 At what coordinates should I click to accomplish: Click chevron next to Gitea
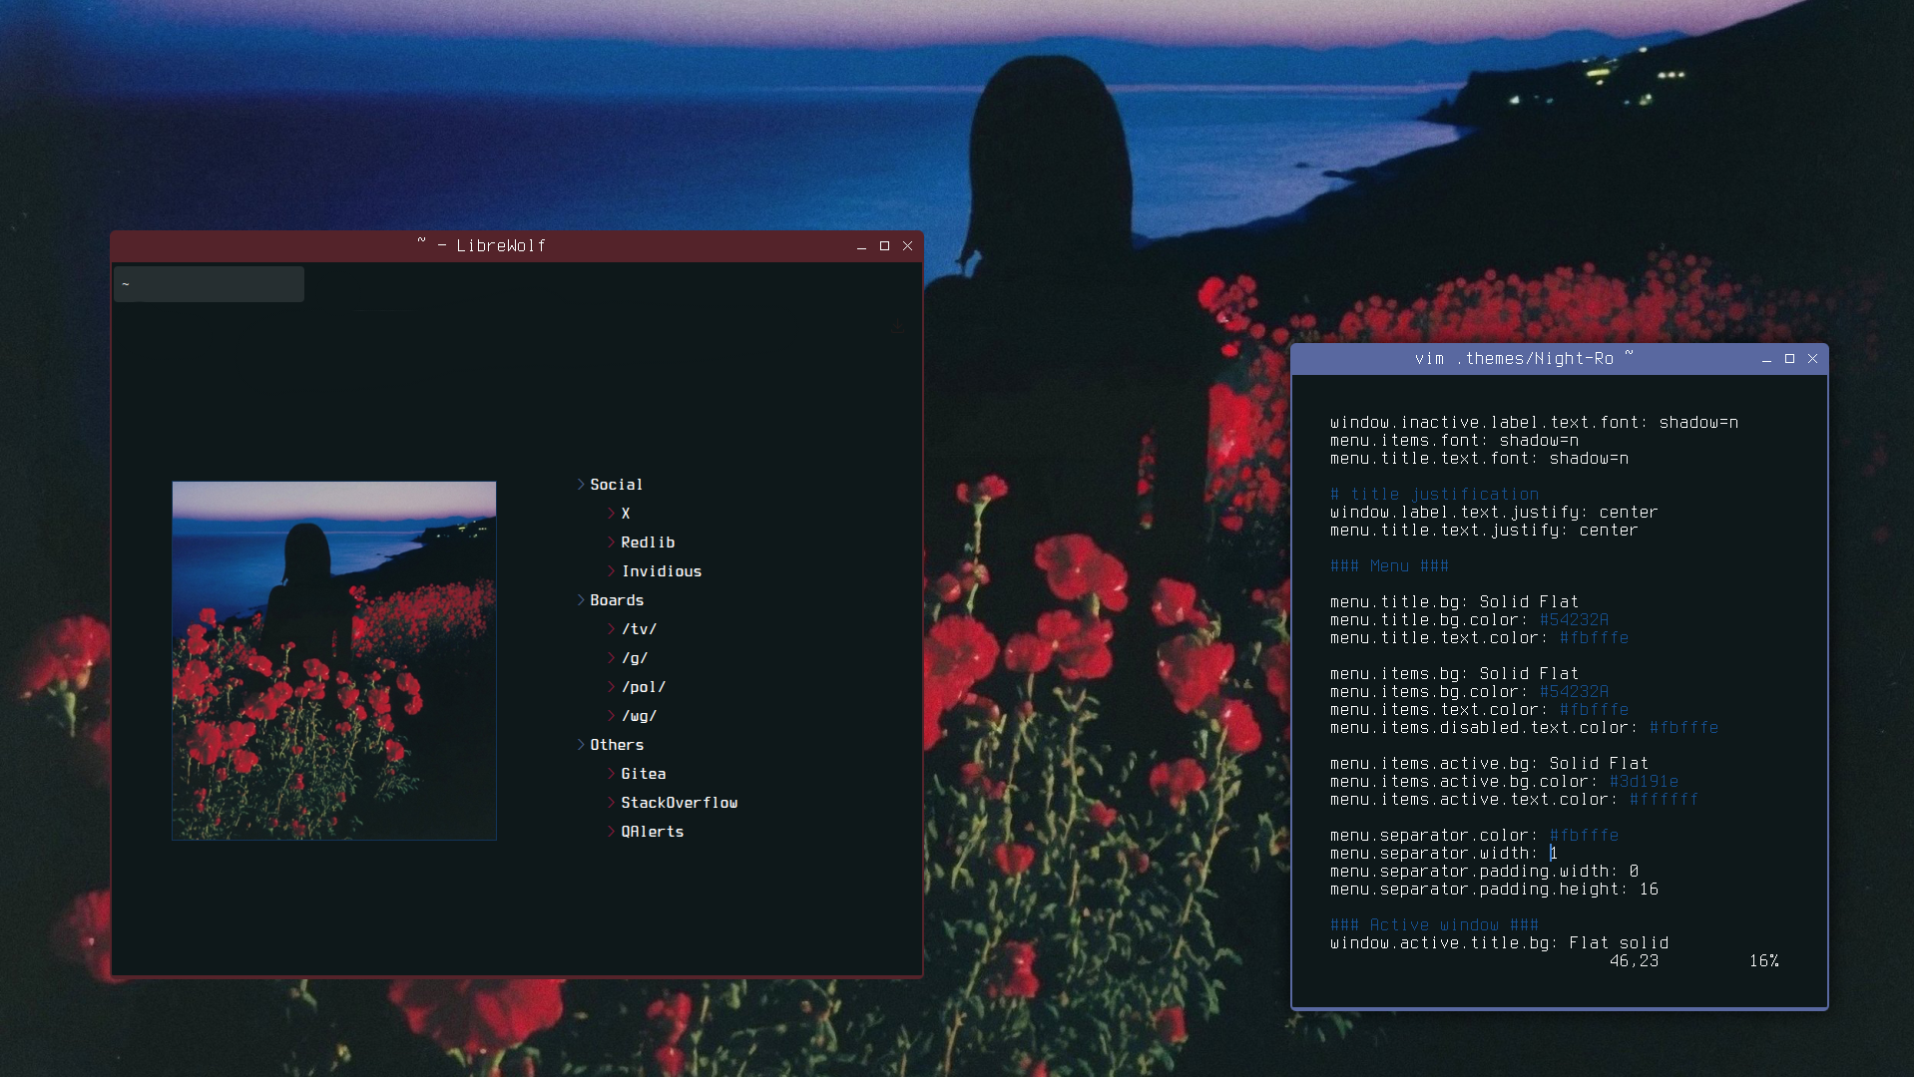pos(612,774)
